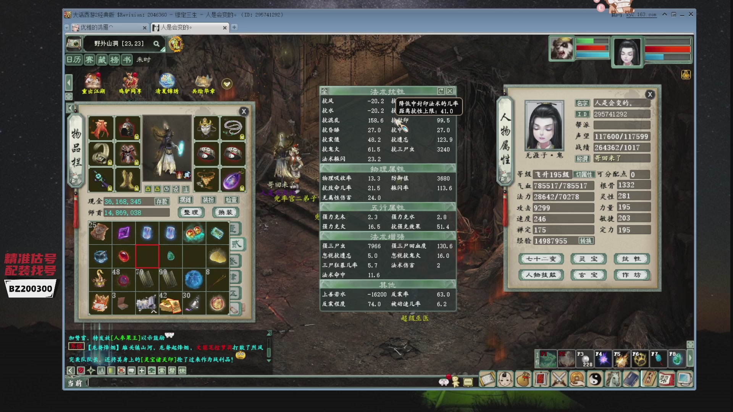Open the 抗性 resistance button
733x412 pixels.
click(631, 259)
